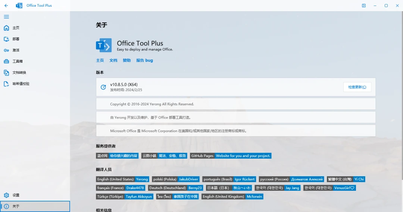Viewport: 403px width, 212px height.
Task: Click the Copyright © 2016-2024 Yerong row
Action: tap(236, 104)
